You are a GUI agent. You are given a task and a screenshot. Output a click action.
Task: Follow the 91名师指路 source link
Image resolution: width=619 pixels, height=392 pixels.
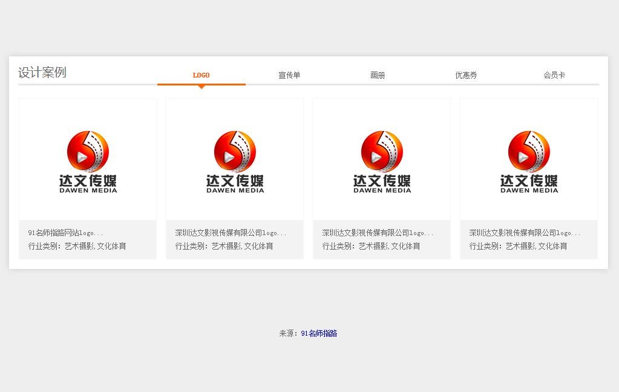(x=319, y=333)
